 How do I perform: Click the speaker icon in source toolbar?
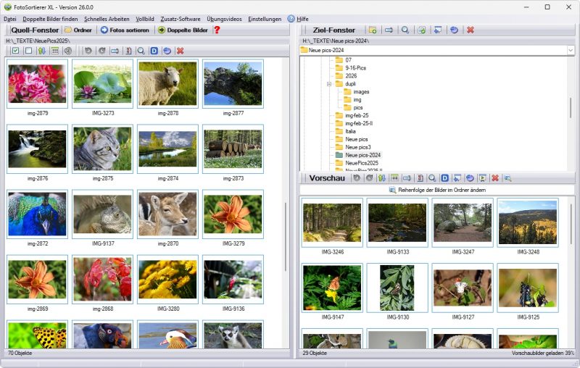[x=67, y=51]
